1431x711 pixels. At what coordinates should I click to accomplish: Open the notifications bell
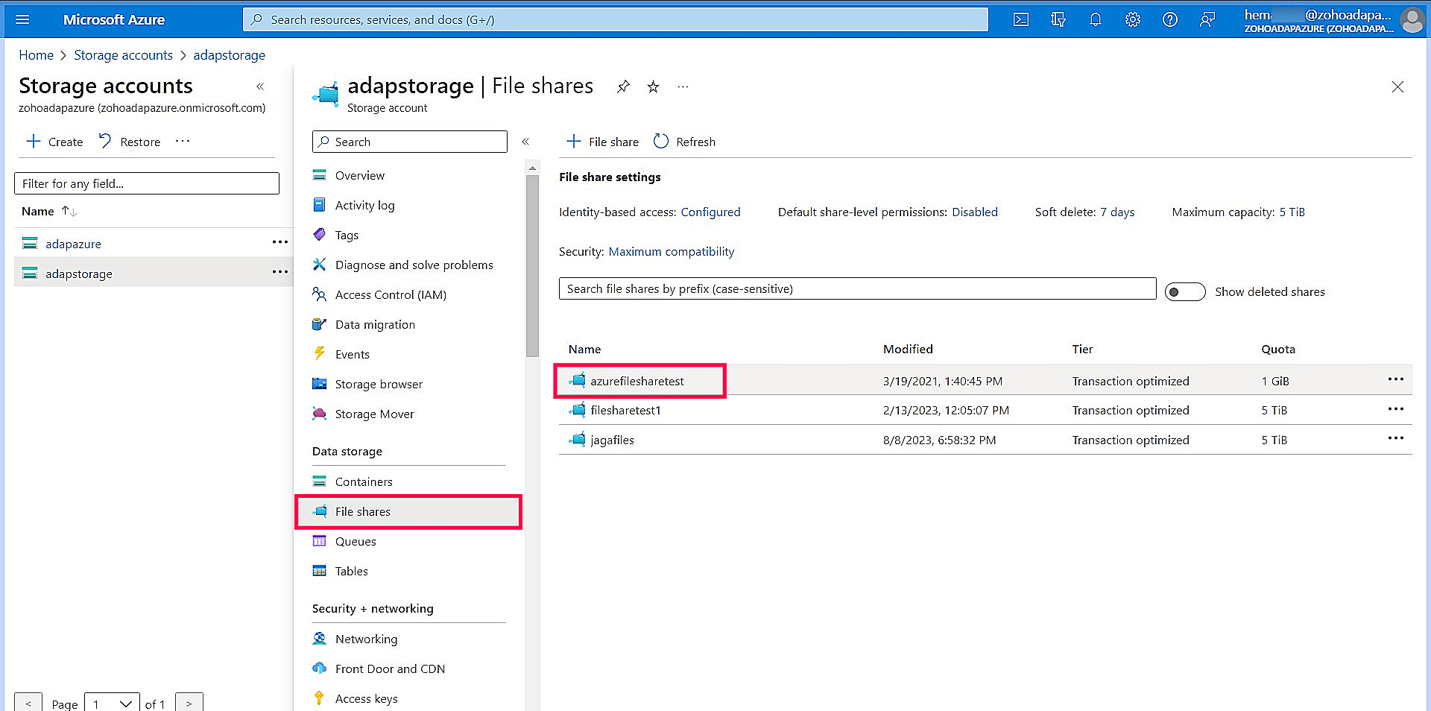[x=1095, y=19]
